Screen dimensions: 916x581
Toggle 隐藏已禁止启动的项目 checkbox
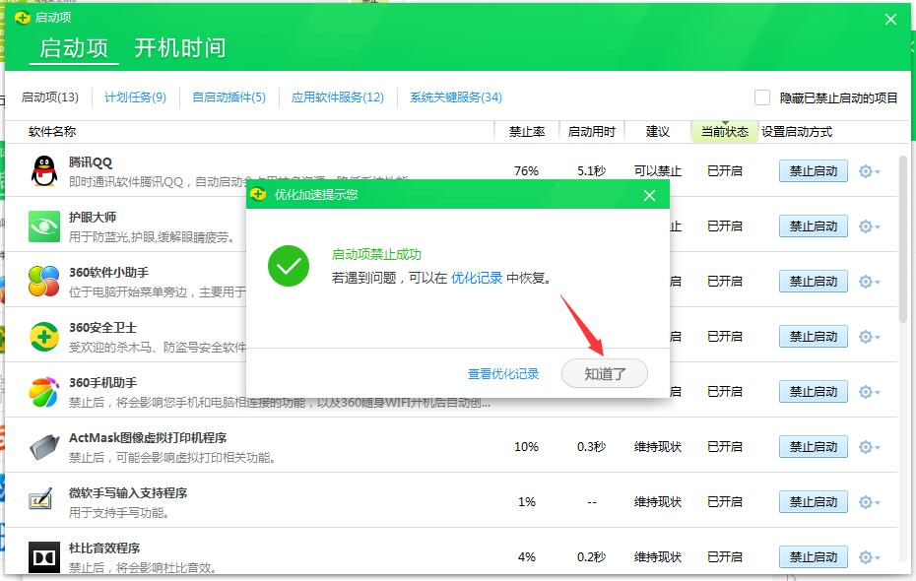[761, 97]
